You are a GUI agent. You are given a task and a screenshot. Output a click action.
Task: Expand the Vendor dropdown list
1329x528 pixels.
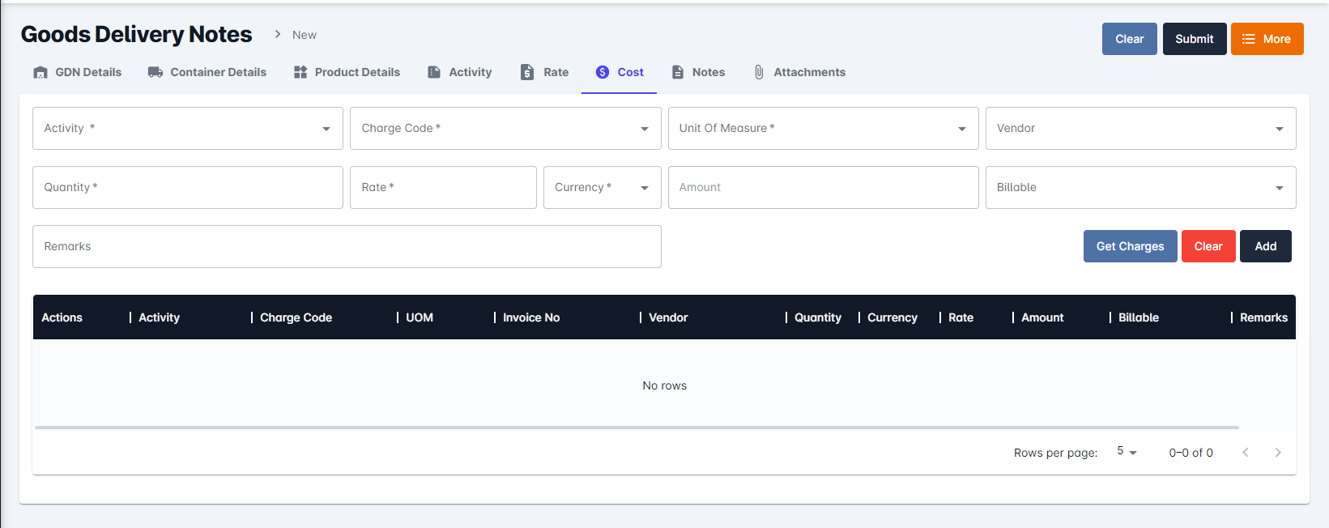tap(1140, 129)
